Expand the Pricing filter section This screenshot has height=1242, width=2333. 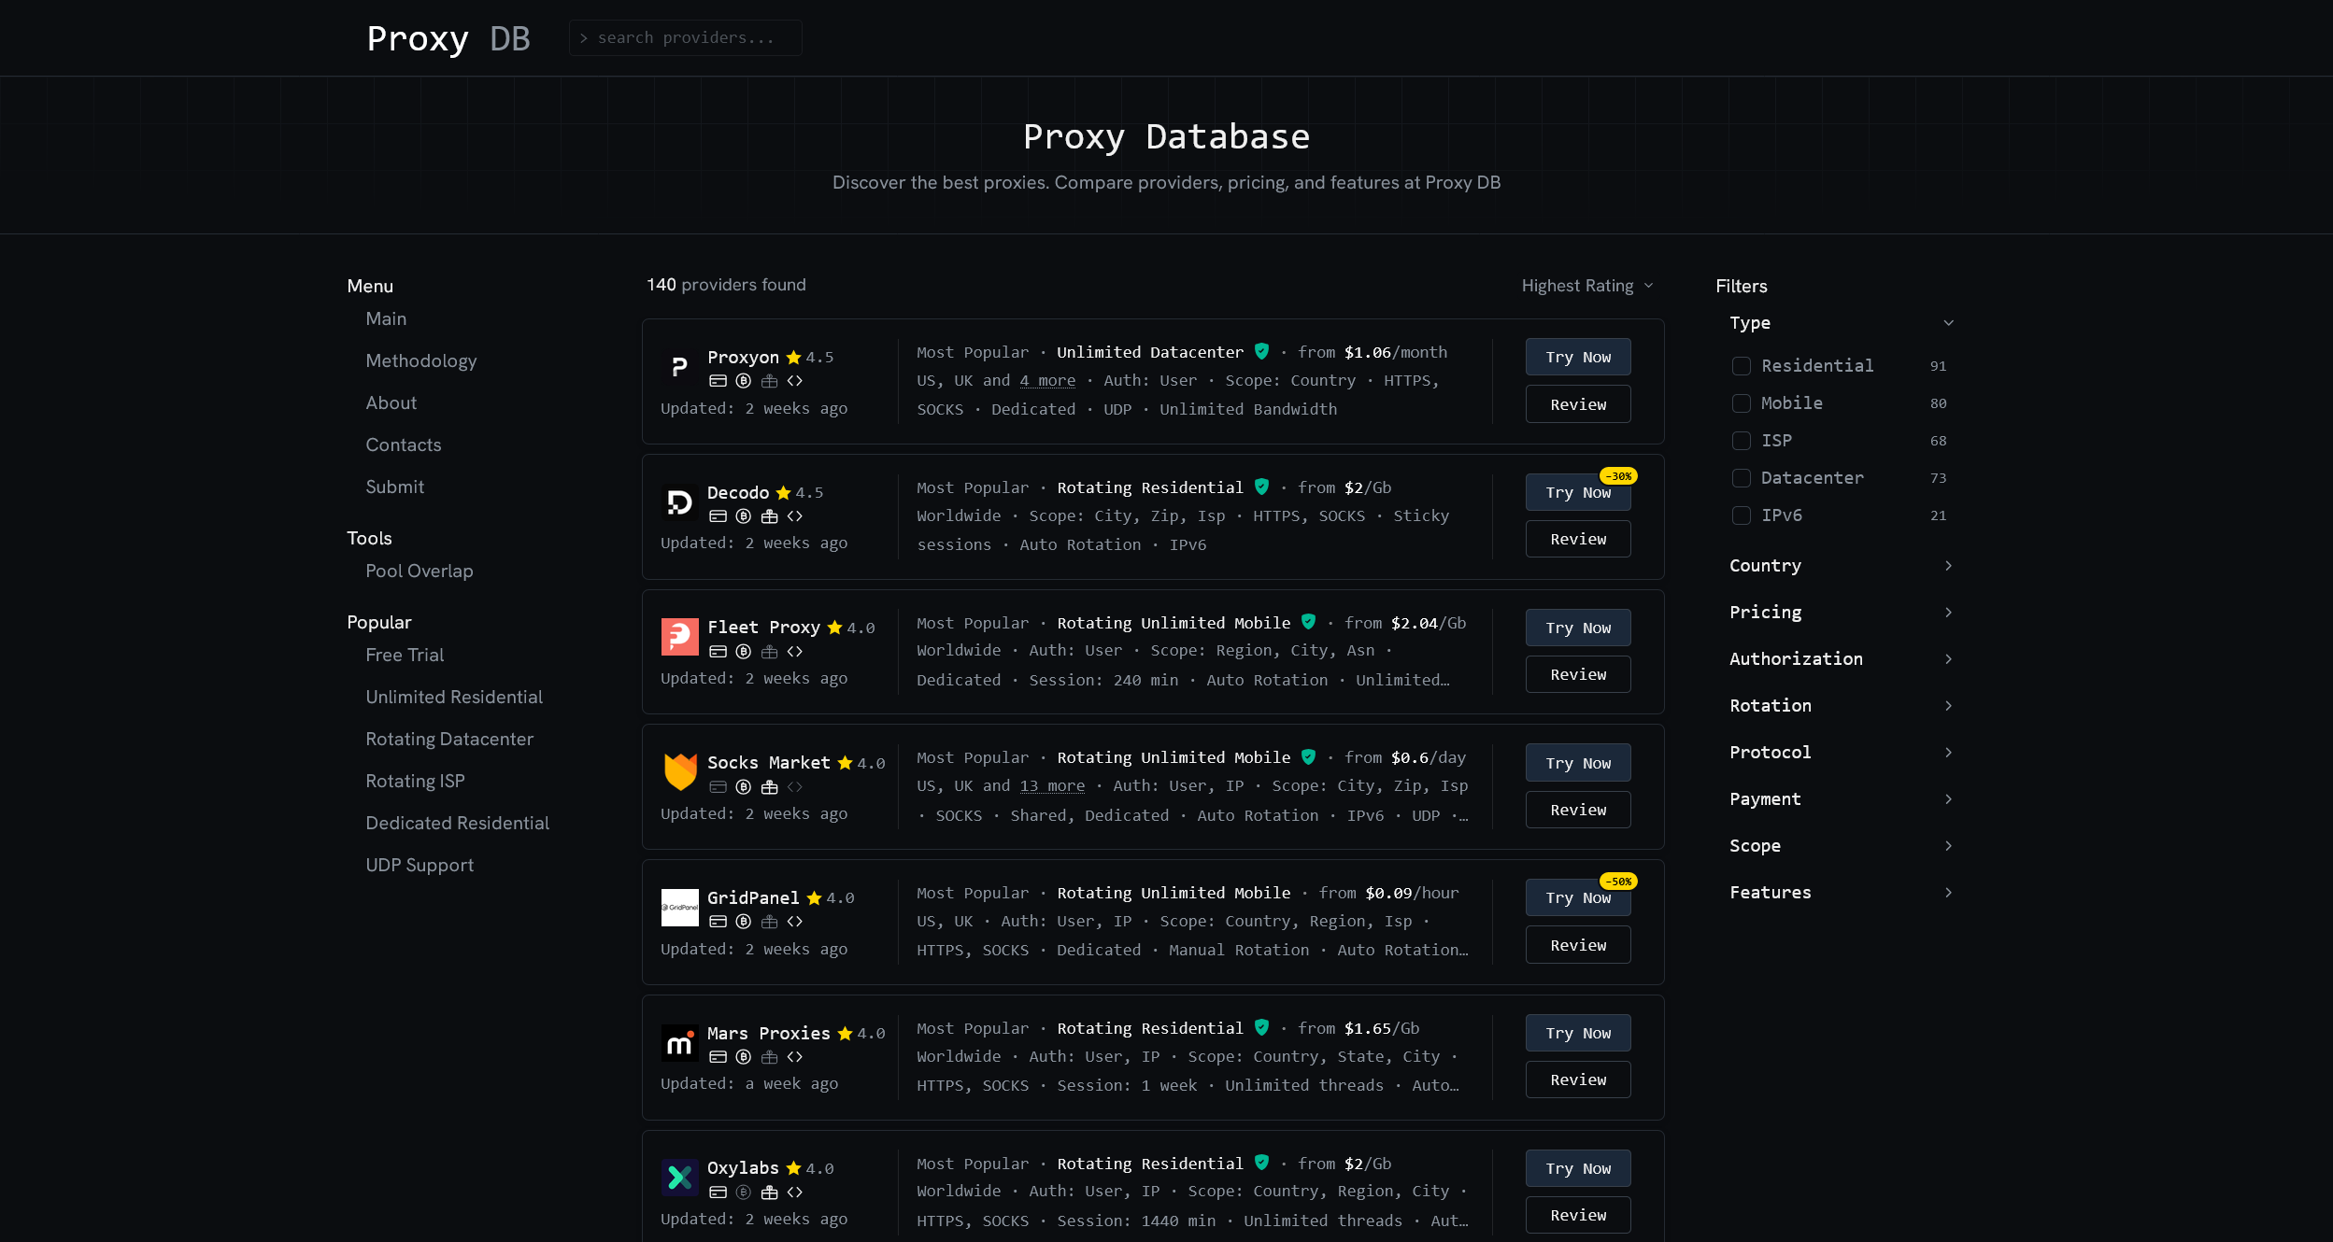coord(1842,613)
